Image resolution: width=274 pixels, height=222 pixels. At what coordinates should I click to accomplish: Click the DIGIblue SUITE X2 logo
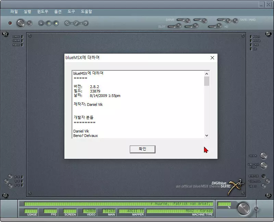tap(228, 187)
